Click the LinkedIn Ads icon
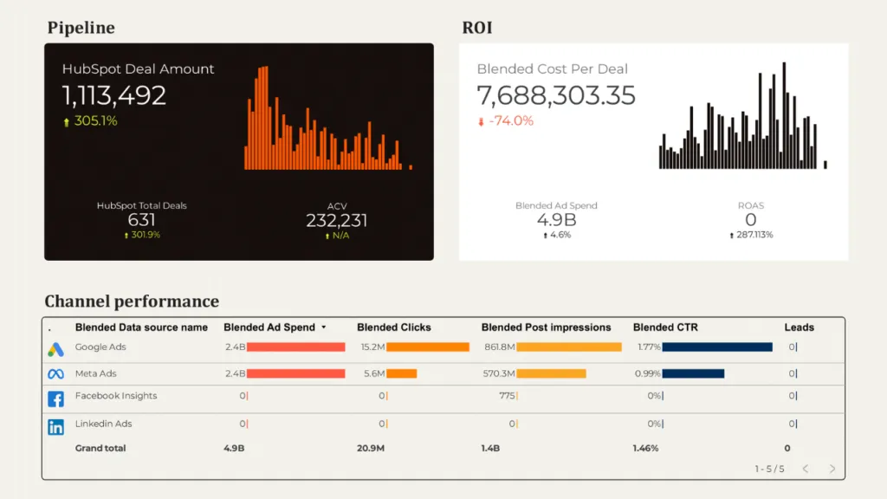This screenshot has height=499, width=887. pos(55,424)
